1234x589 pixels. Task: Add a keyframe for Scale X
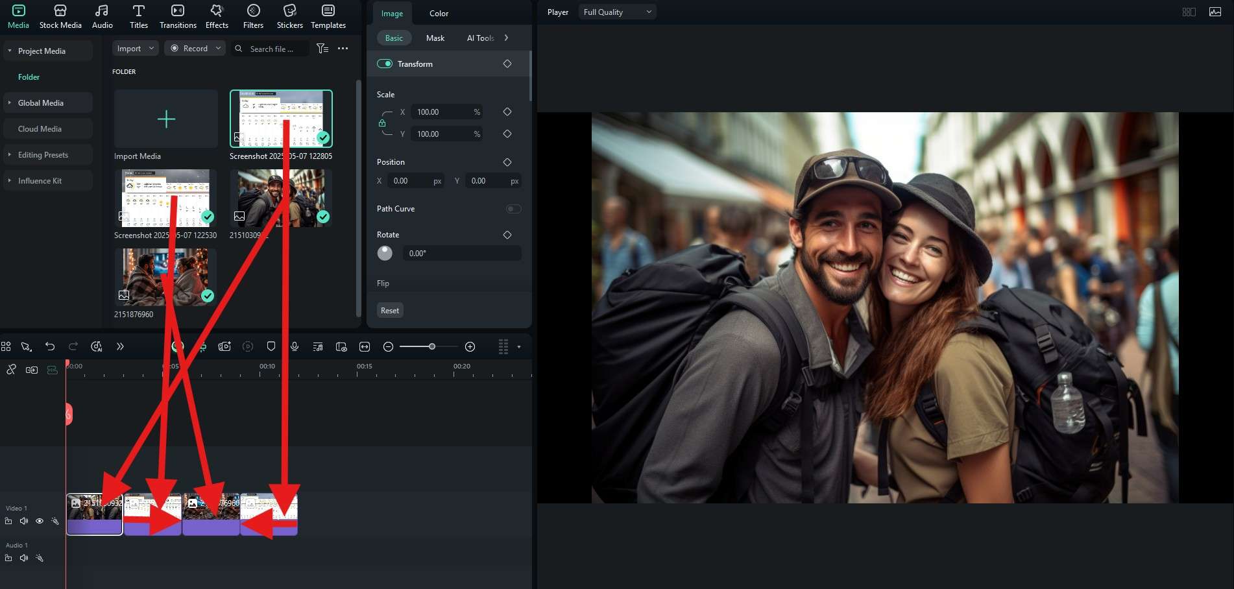coord(507,112)
